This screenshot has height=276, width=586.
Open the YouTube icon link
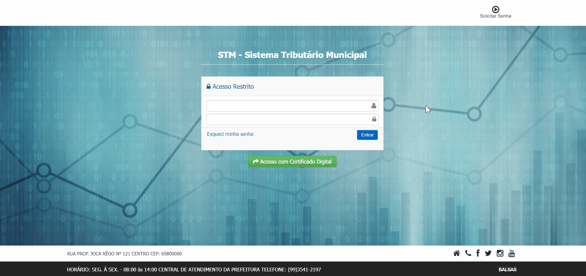coord(512,253)
